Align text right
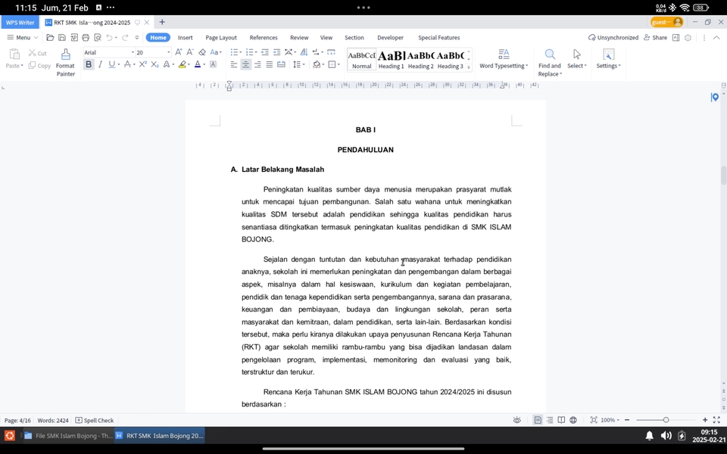 point(257,64)
